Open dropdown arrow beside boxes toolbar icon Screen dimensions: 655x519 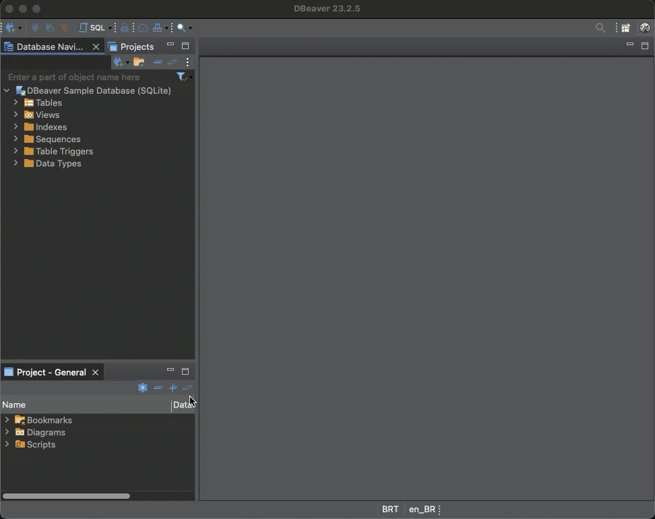tap(166, 28)
